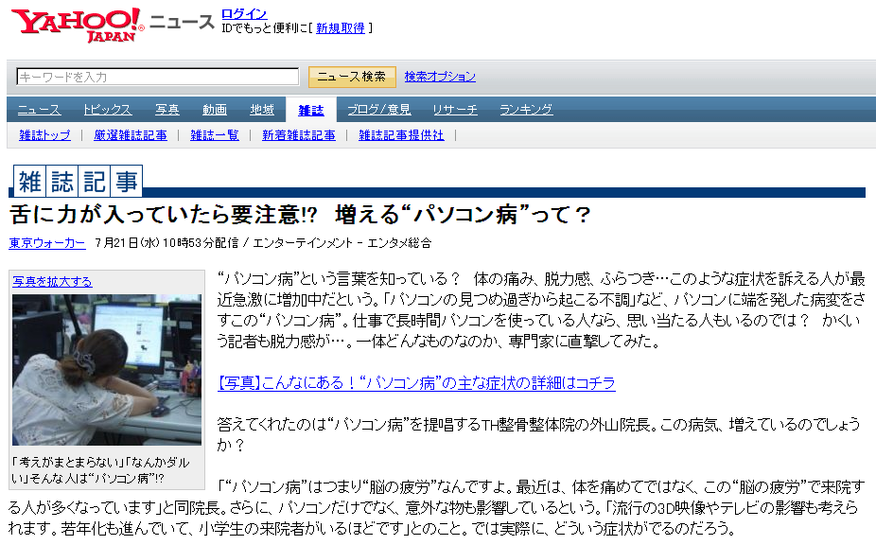This screenshot has height=545, width=876.
Task: Click the photo of woman at computer
Action: (107, 369)
